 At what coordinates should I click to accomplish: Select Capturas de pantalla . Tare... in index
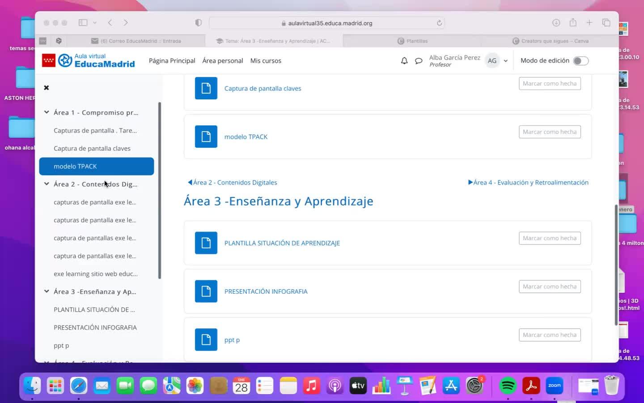(x=97, y=130)
